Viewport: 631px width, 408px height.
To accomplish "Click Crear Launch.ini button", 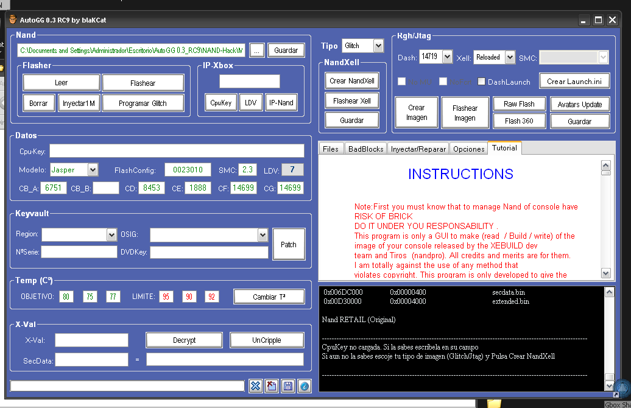I will 574,81.
